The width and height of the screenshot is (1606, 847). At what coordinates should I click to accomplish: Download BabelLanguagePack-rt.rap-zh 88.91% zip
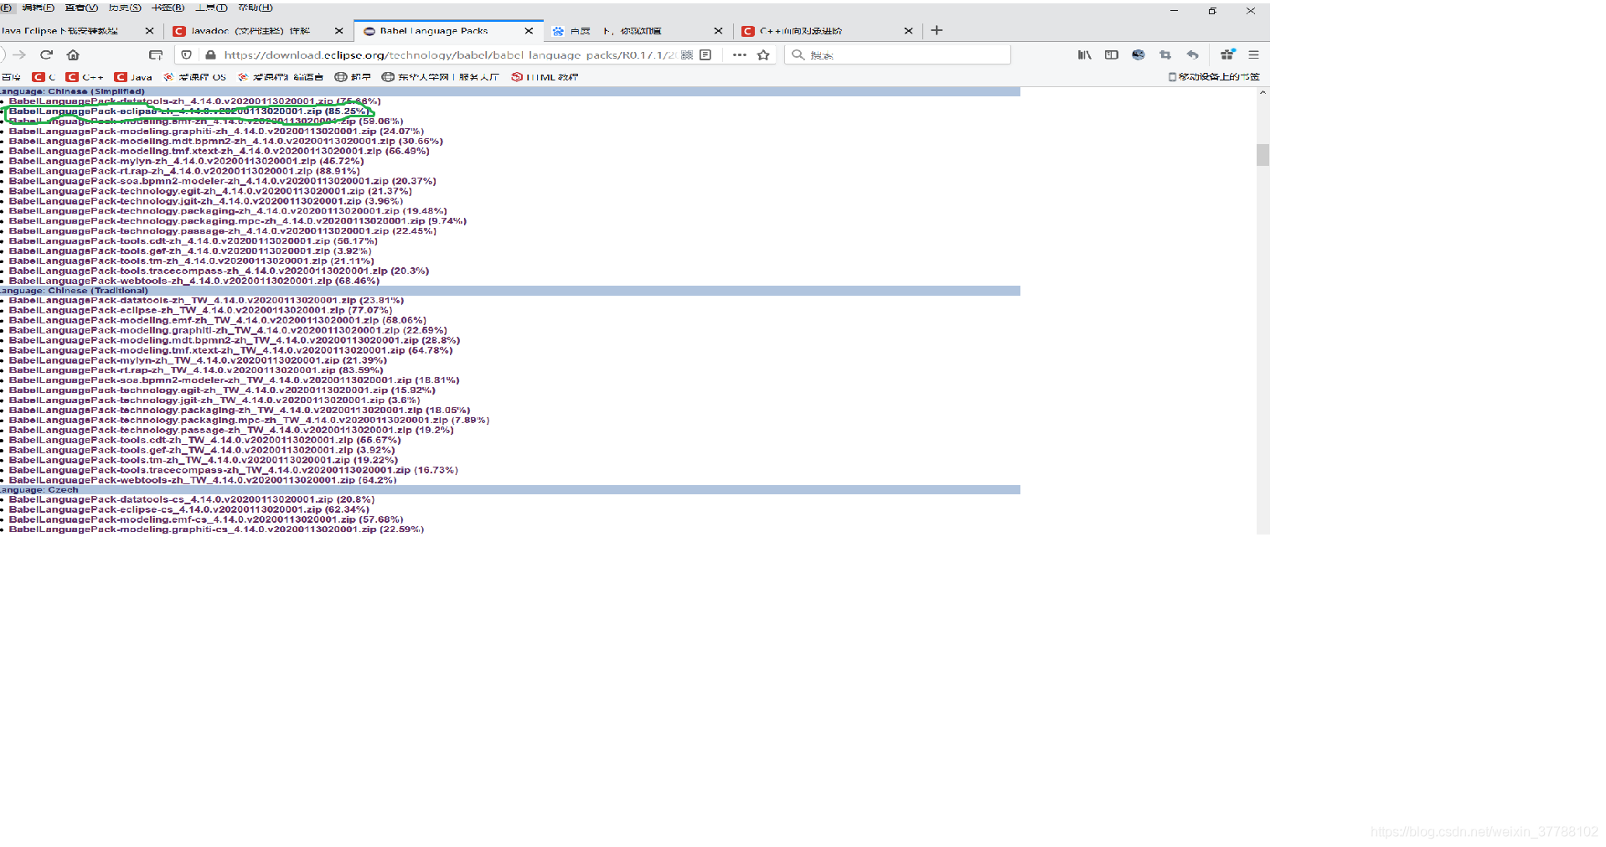pyautogui.click(x=184, y=171)
